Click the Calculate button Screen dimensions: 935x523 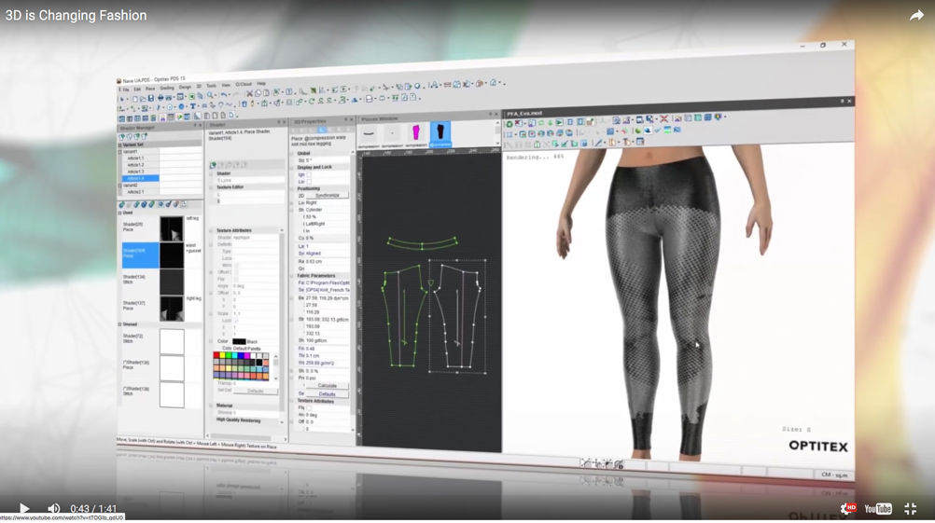point(328,386)
